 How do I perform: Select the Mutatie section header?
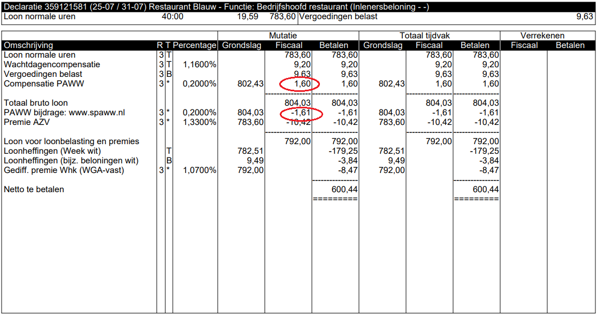[x=288, y=36]
